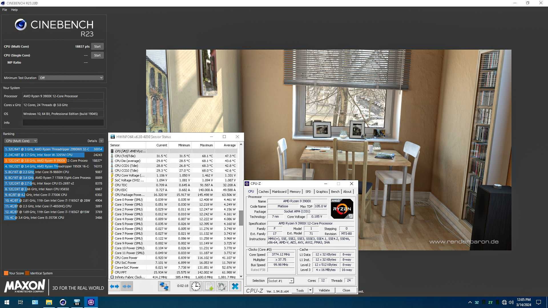548x308 pixels.
Task: Click the Start button for CPU Multi Core
Action: click(x=97, y=46)
